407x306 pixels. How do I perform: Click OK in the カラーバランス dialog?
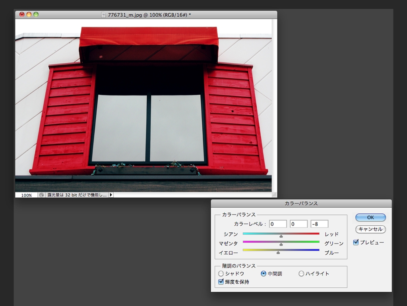pos(370,217)
